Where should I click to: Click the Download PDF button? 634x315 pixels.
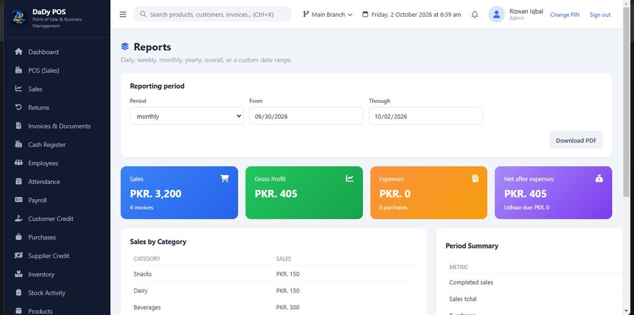point(576,140)
